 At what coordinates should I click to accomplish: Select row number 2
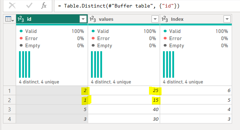(9, 100)
